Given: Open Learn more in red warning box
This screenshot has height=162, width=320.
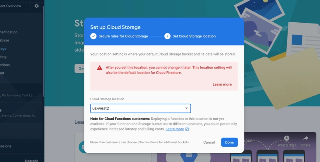Looking at the screenshot, I should (x=222, y=84).
